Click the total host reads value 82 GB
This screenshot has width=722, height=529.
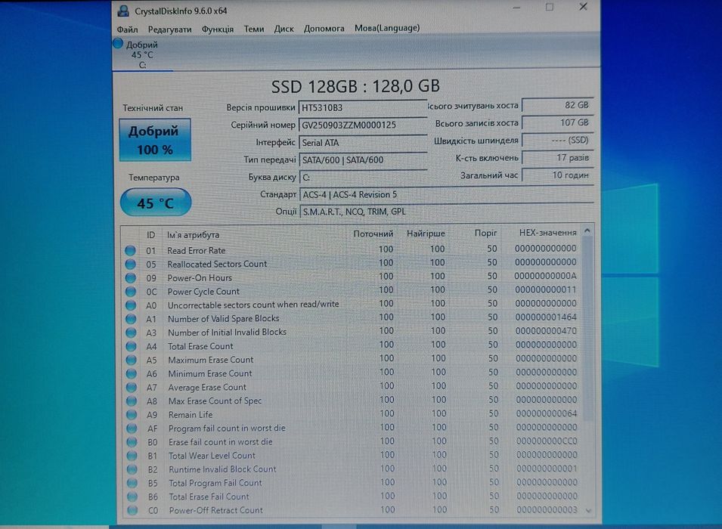(x=558, y=105)
